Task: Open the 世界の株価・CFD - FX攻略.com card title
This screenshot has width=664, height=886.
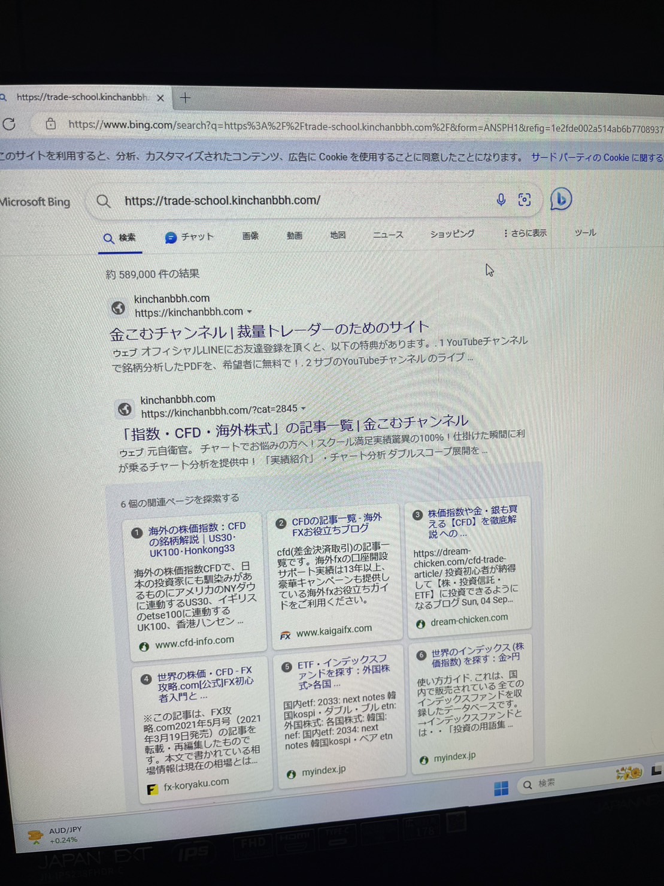Action: pyautogui.click(x=204, y=684)
